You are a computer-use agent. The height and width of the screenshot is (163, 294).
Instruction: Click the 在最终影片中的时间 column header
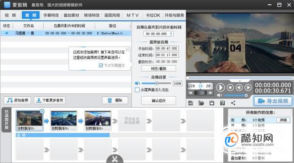69,26
